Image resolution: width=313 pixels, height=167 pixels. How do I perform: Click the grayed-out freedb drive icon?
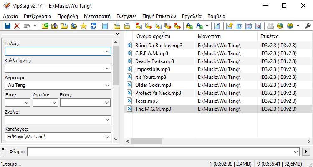click(x=270, y=26)
